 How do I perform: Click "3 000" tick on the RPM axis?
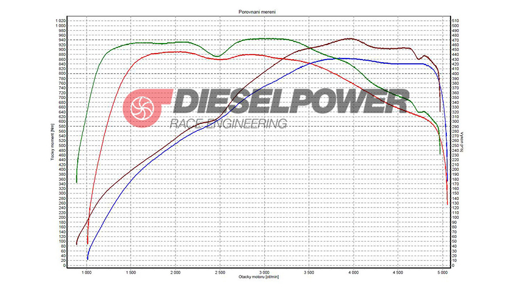coord(265,272)
